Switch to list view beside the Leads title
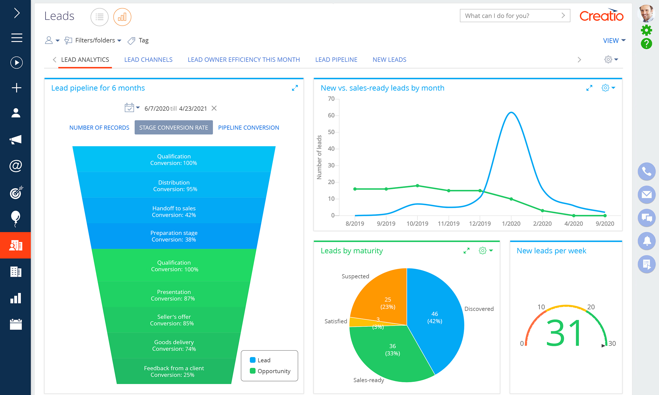Screen dimensions: 659x395 click(99, 17)
